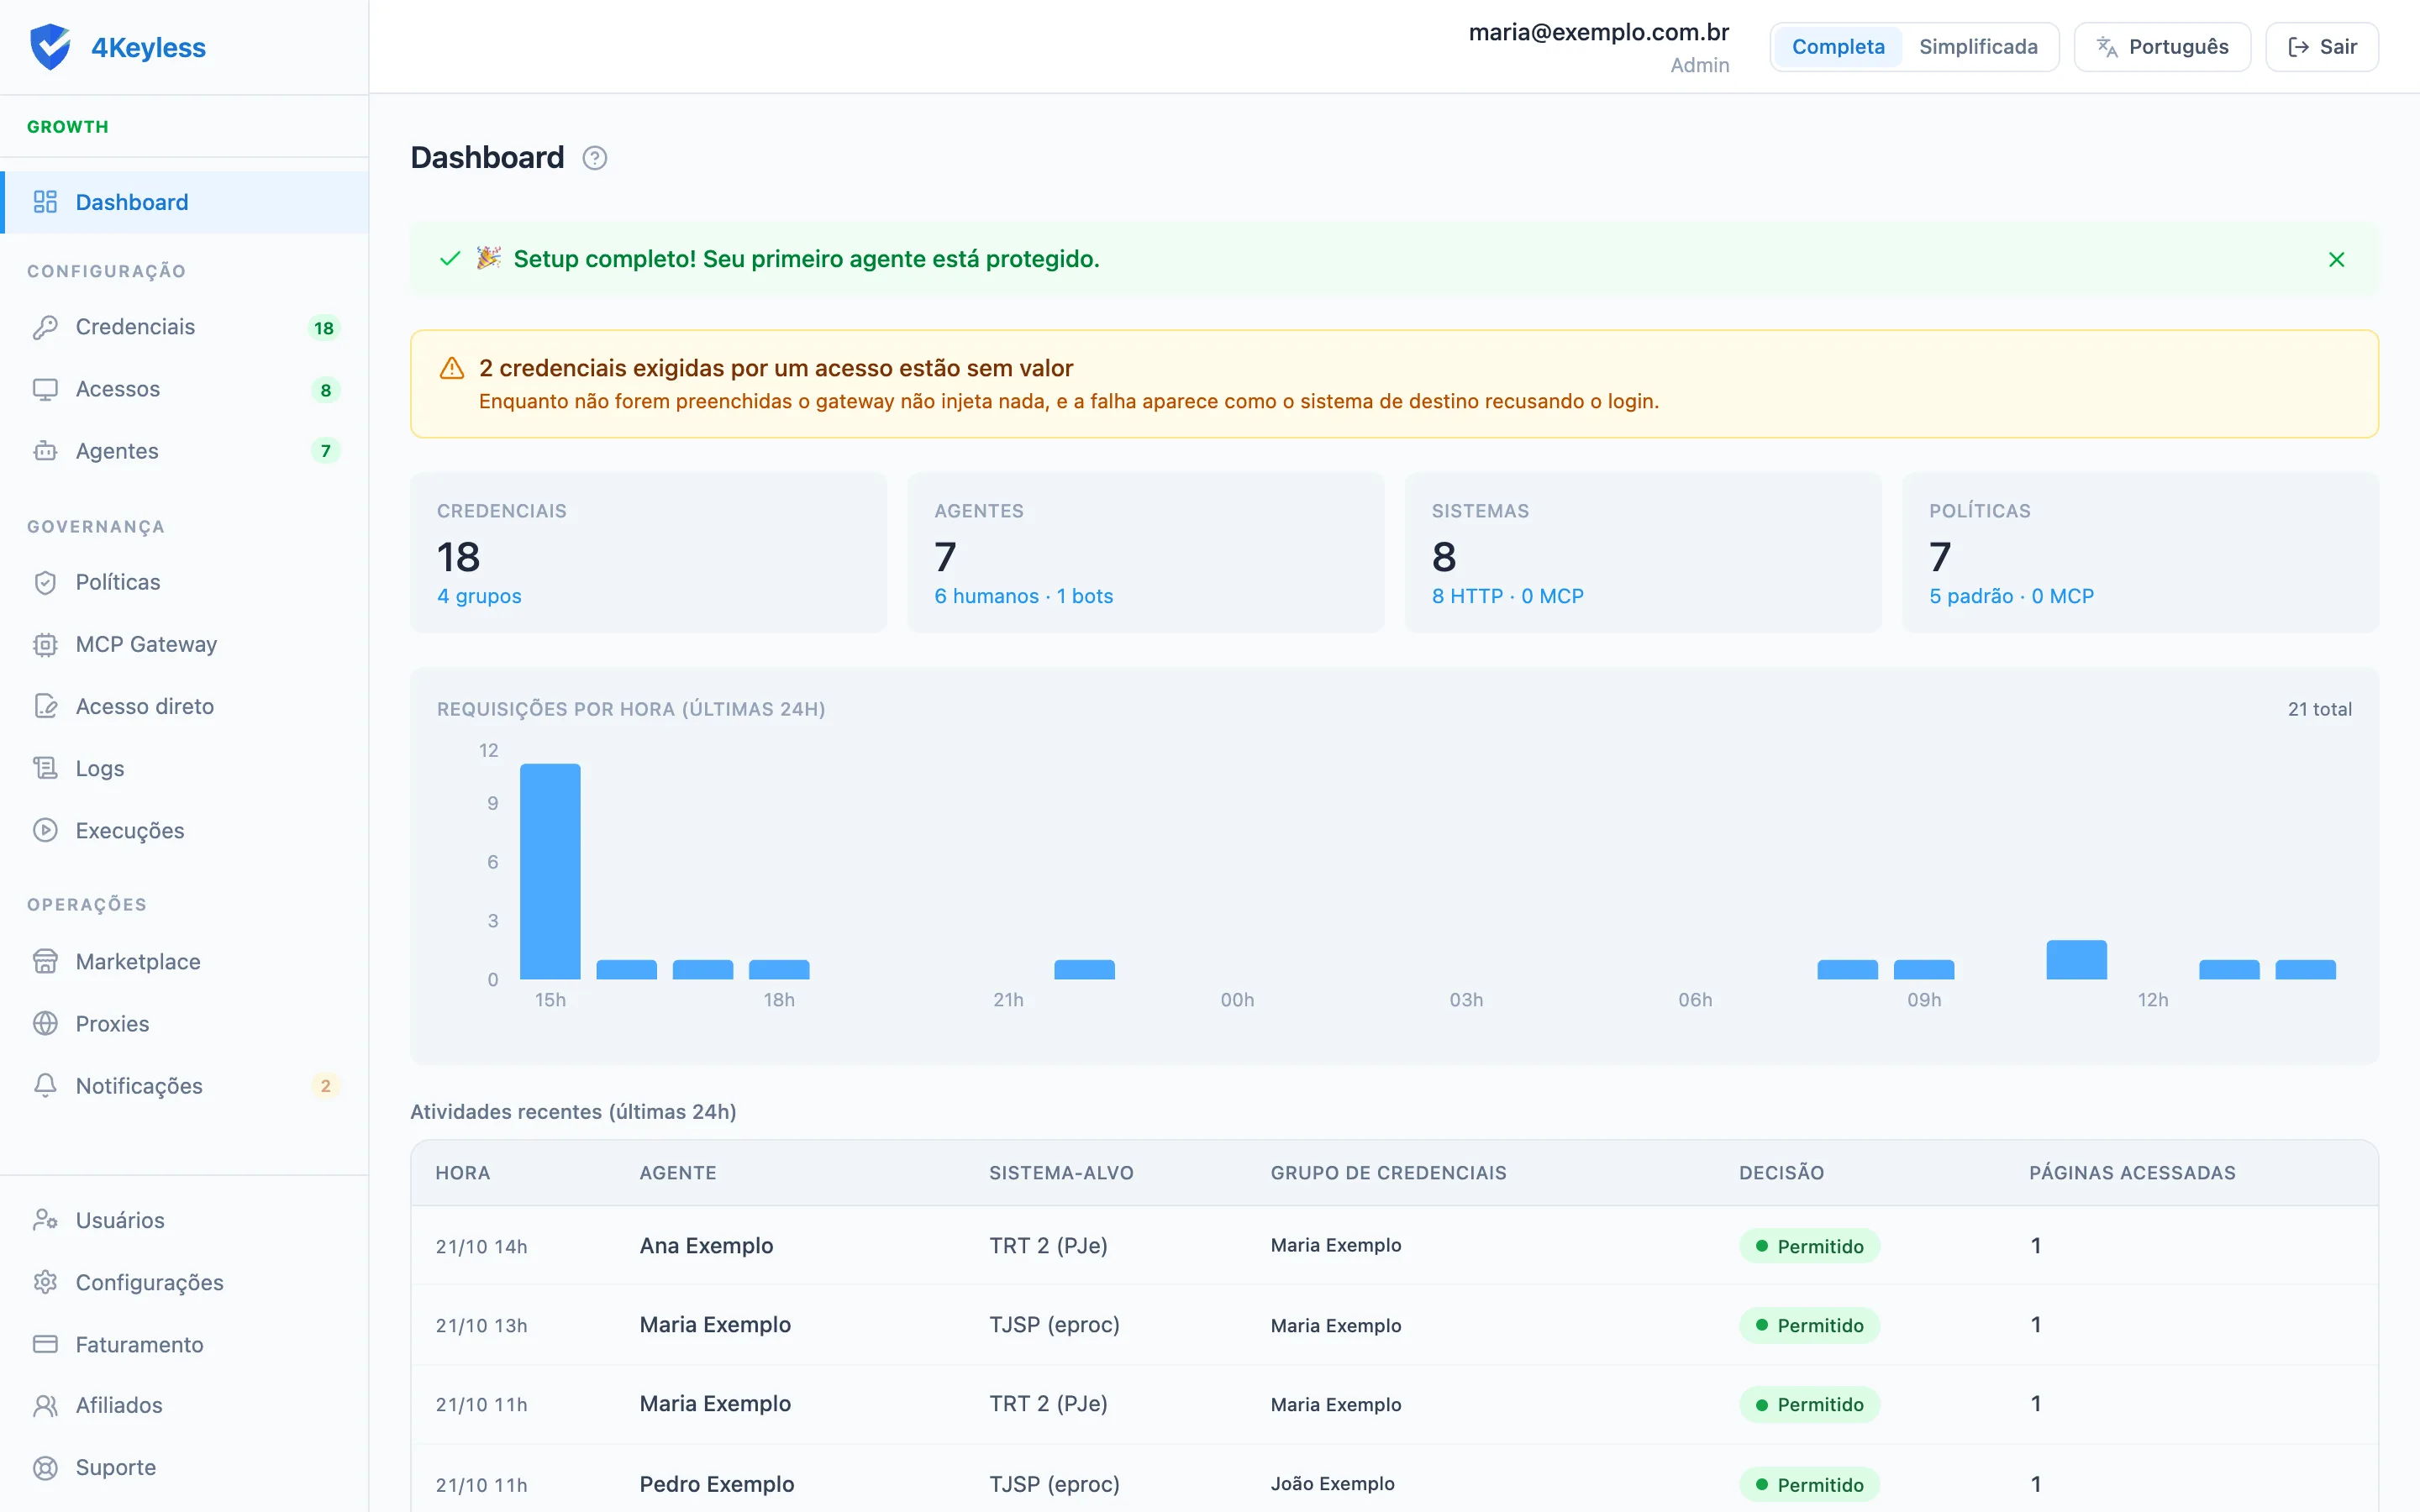2420x1512 pixels.
Task: Click the Notificações bell icon
Action: [x=45, y=1085]
